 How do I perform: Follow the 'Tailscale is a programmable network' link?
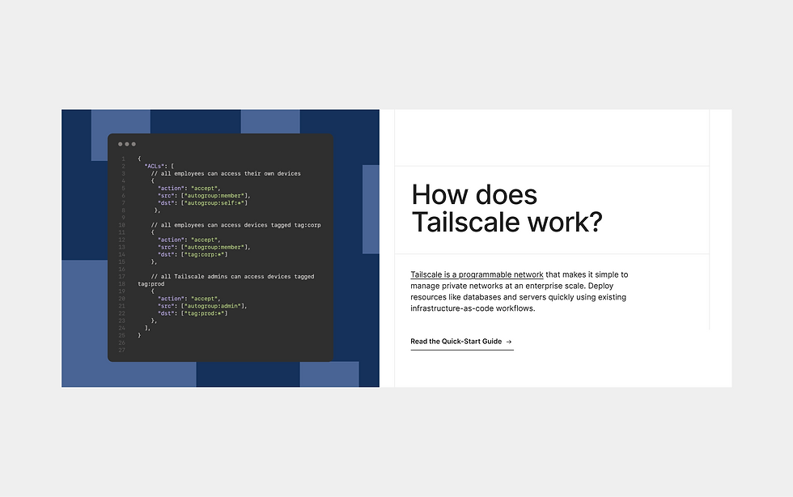(x=477, y=274)
